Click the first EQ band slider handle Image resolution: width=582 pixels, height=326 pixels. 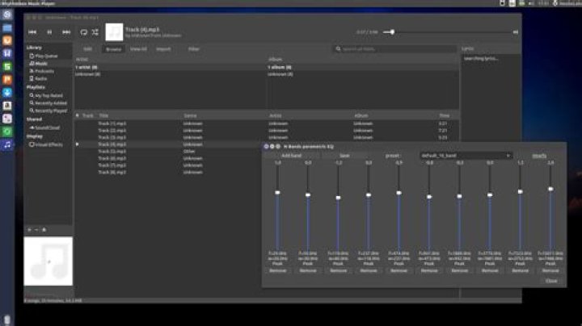[277, 193]
